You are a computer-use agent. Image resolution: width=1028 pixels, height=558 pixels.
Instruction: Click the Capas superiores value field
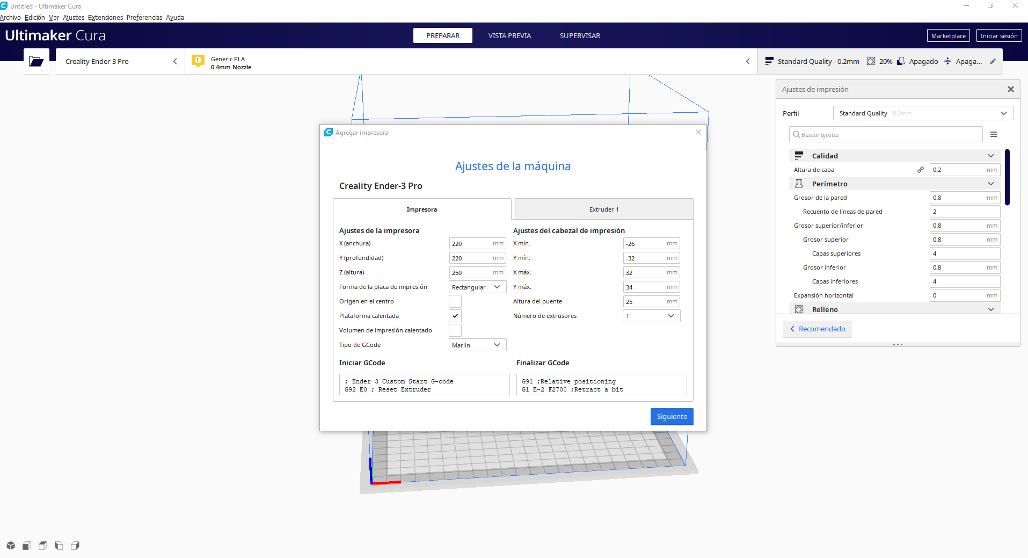pos(965,253)
